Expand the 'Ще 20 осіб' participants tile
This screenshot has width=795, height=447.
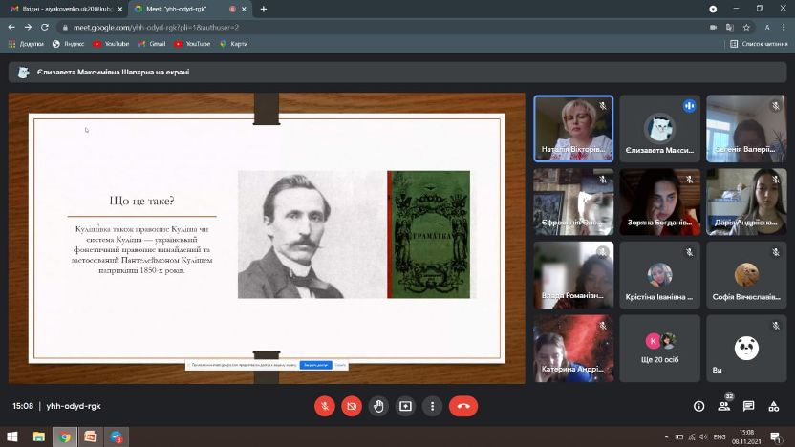pyautogui.click(x=659, y=349)
